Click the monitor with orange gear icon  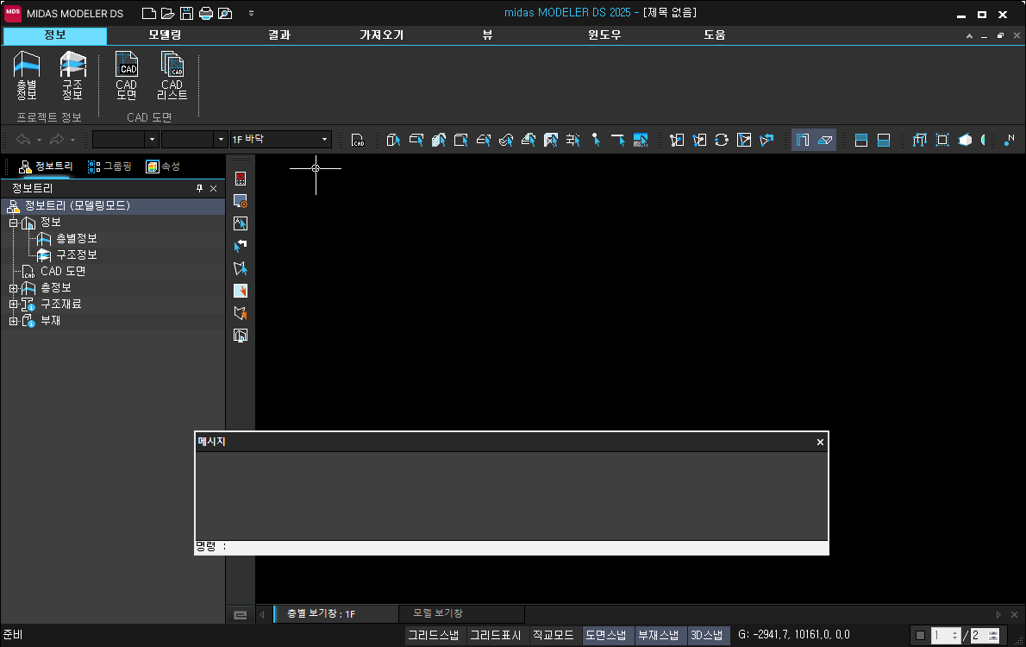[241, 201]
